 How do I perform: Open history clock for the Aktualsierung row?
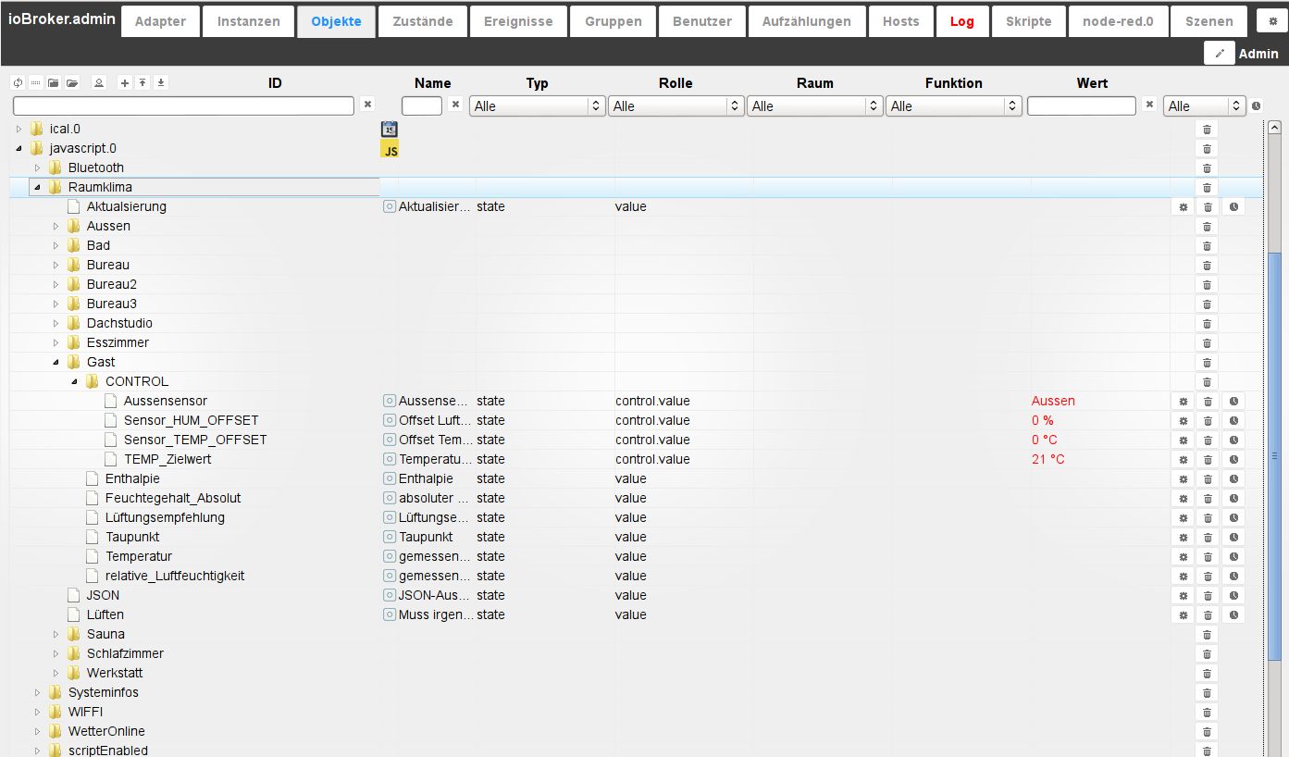click(1233, 206)
